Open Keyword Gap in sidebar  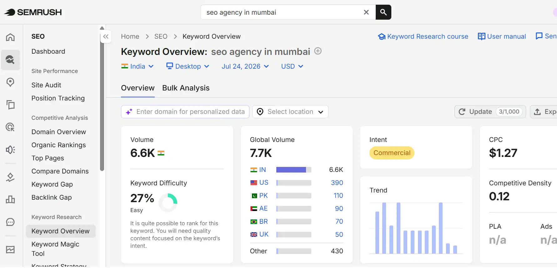52,184
